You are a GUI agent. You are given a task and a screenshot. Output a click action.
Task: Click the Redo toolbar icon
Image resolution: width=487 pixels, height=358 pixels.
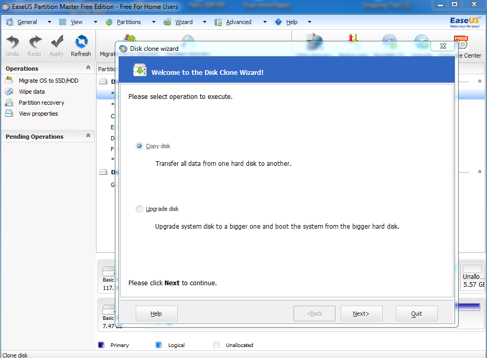[35, 41]
